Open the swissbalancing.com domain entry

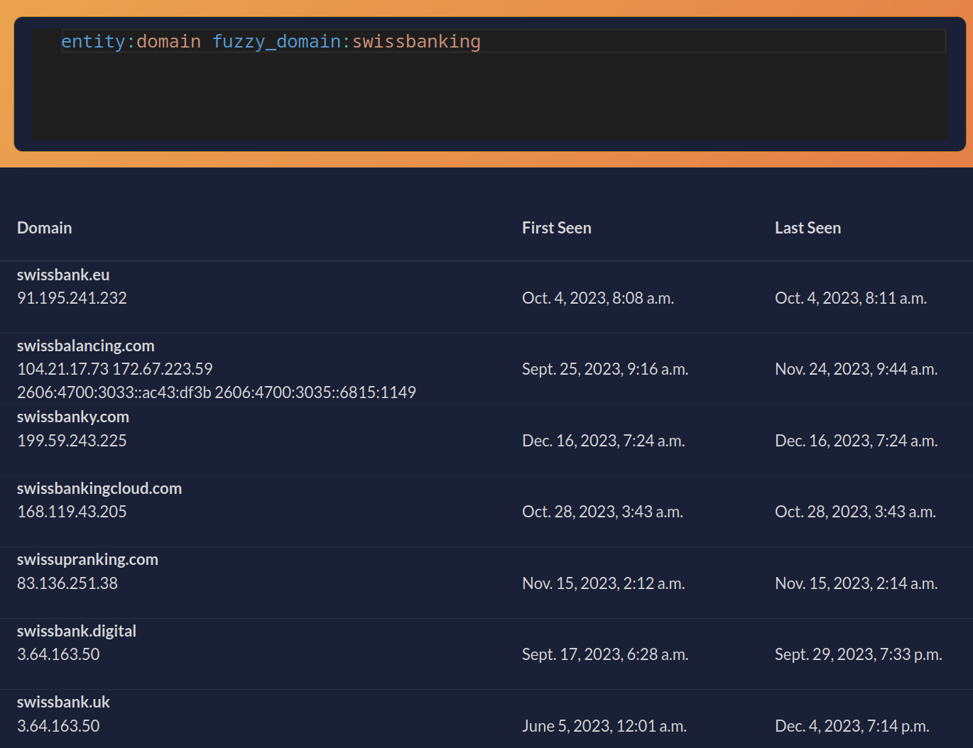tap(85, 346)
